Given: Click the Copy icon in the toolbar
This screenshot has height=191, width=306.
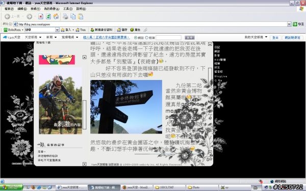Looking at the screenshot, I should coord(73,17).
